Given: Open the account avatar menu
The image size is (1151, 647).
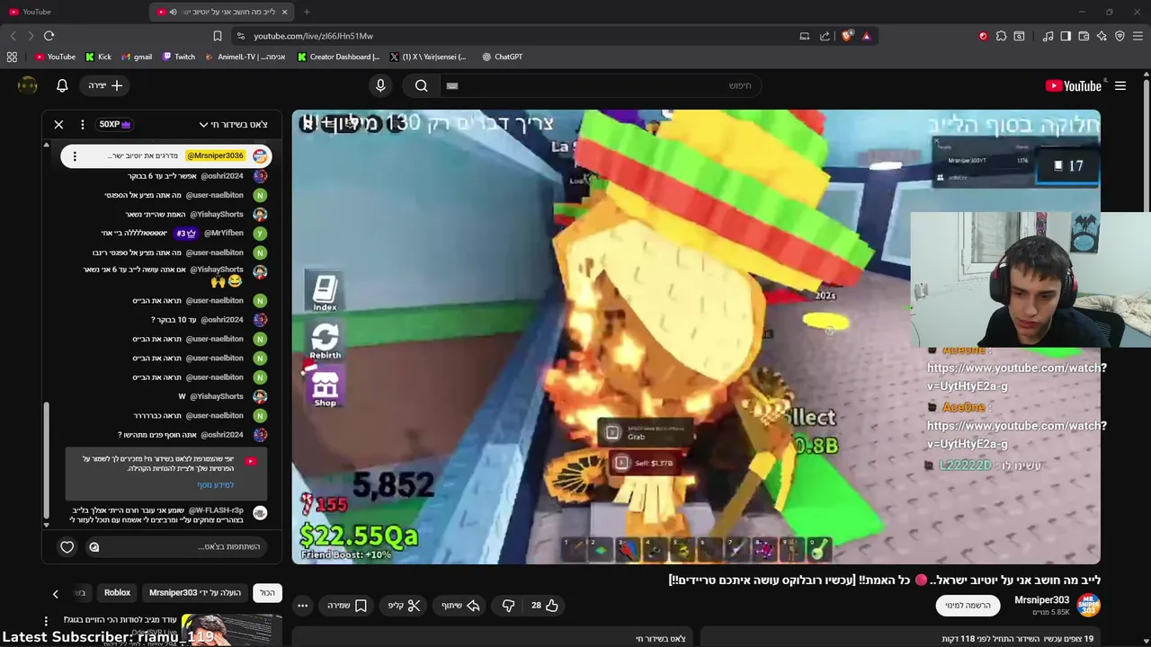Looking at the screenshot, I should [x=28, y=85].
